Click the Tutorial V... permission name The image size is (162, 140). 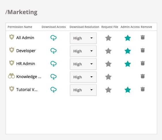[27, 90]
